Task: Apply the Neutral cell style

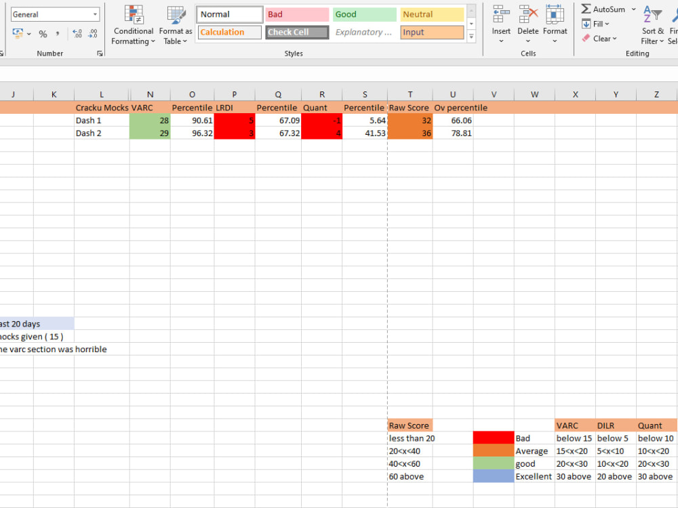Action: [432, 14]
